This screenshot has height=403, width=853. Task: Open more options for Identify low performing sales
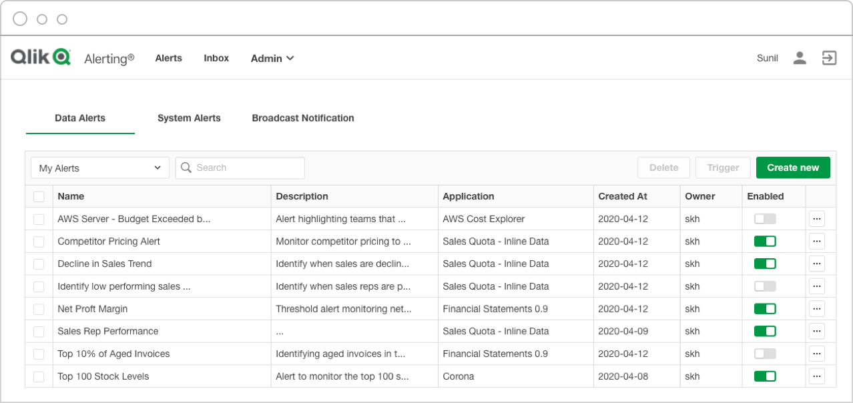(817, 286)
